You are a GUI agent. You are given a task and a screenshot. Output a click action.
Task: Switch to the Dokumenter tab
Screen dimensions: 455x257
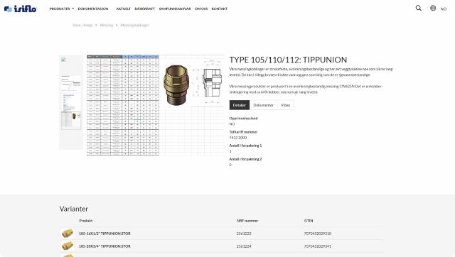click(x=263, y=105)
